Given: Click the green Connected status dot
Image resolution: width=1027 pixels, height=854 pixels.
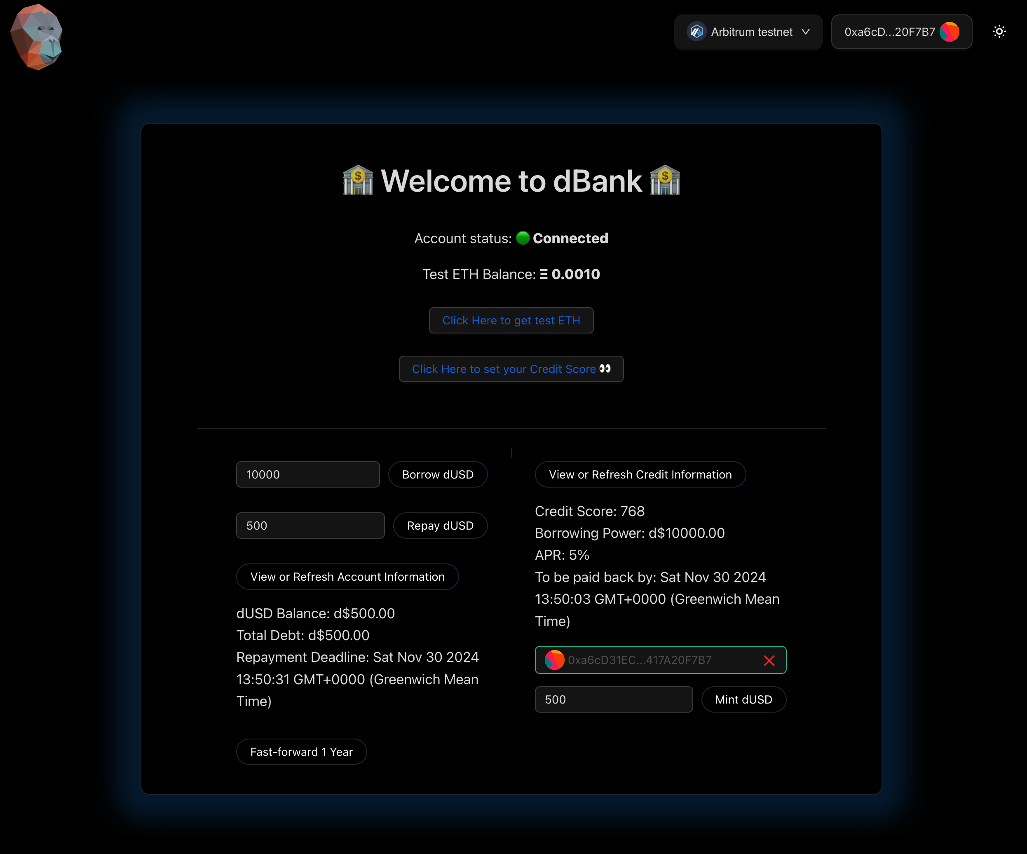Looking at the screenshot, I should 523,238.
